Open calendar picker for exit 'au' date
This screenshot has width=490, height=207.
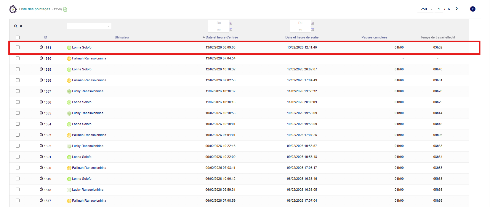point(312,30)
